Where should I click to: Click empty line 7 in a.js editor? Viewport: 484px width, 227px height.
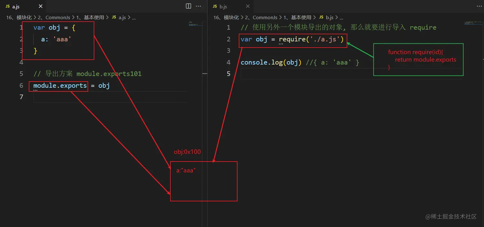coord(110,97)
